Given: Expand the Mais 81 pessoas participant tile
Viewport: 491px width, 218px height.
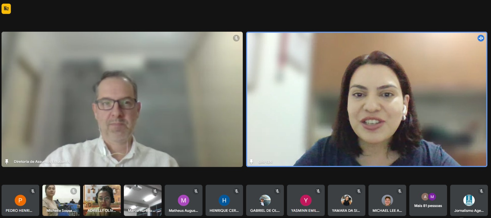Looking at the screenshot, I should [428, 201].
